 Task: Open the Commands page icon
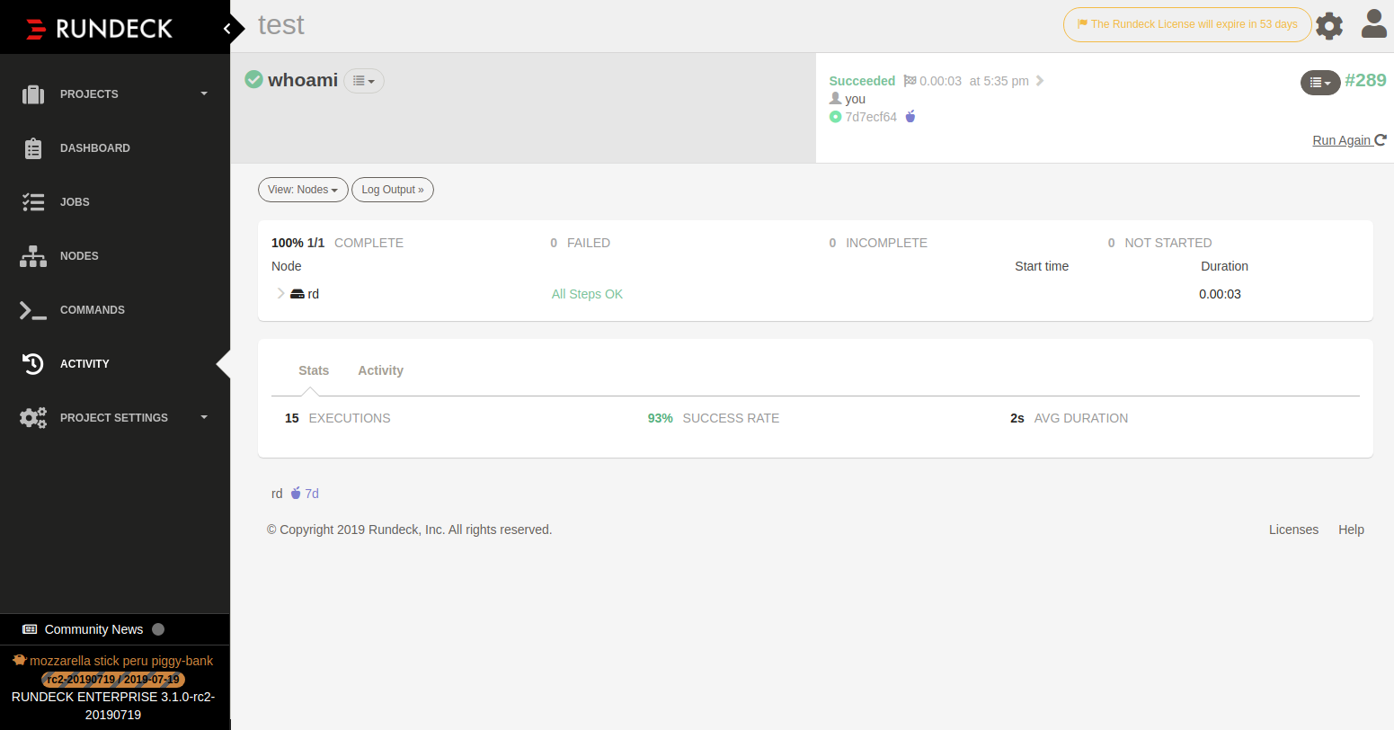[x=33, y=309]
